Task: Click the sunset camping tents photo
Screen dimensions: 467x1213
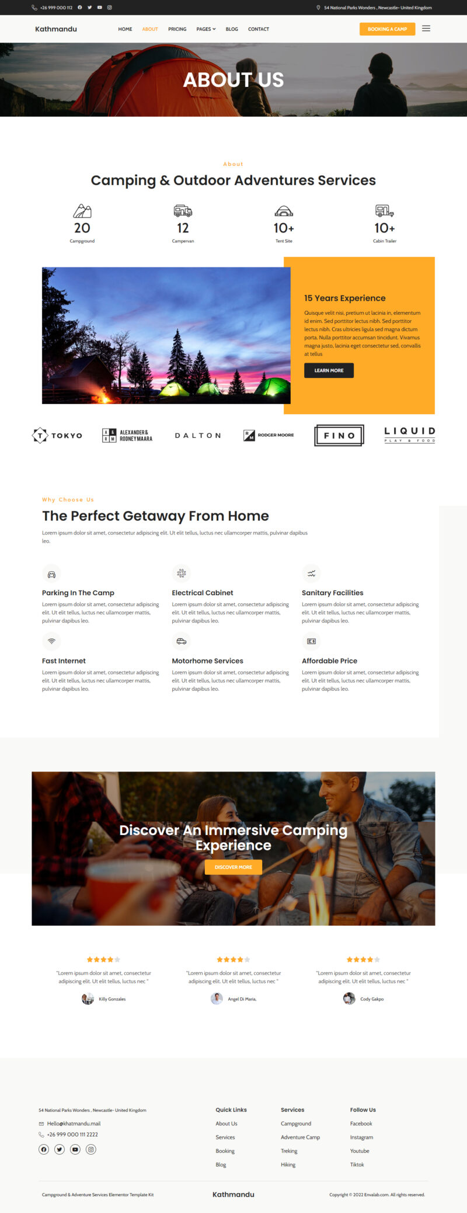Action: 166,335
